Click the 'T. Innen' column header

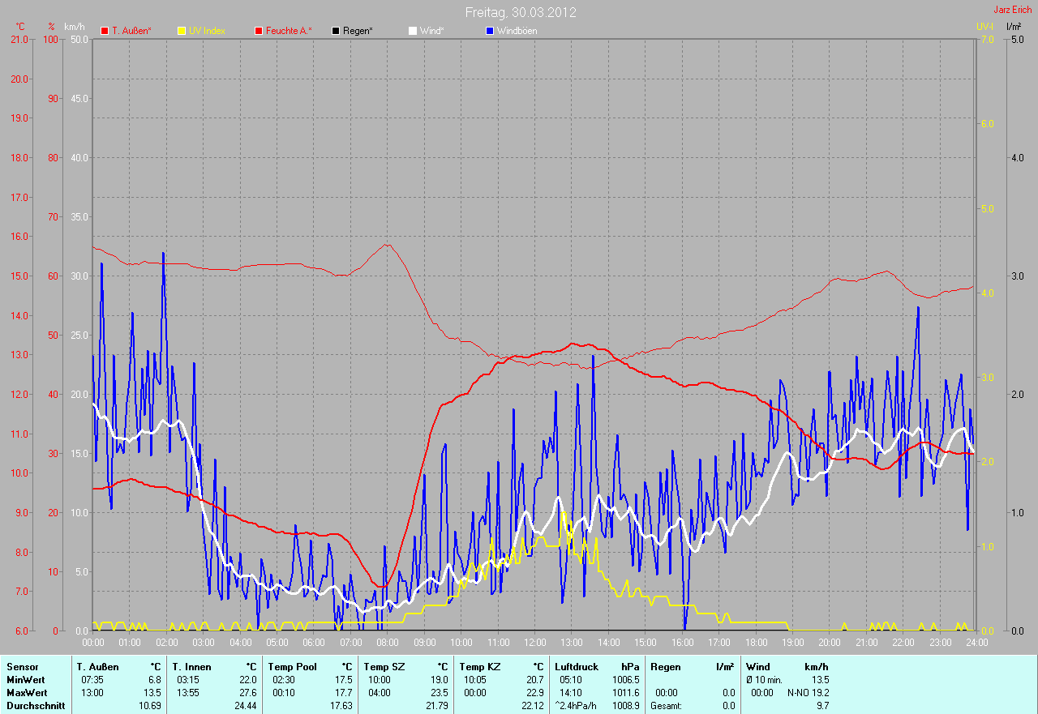[x=191, y=667]
